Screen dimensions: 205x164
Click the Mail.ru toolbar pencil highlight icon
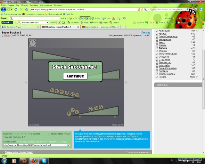[x=59, y=22]
